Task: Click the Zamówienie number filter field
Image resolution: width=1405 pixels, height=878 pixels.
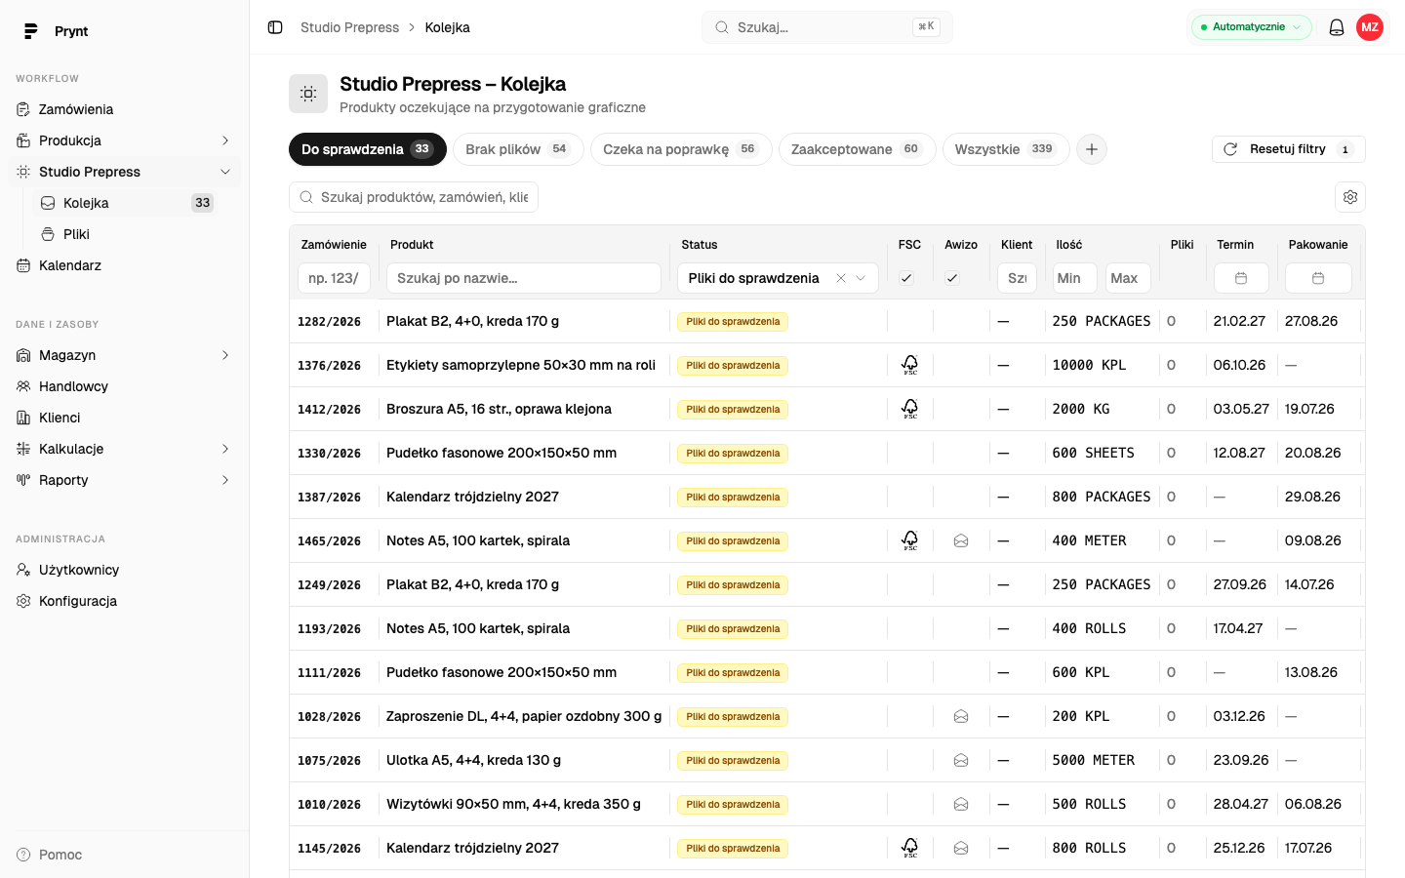Action: (334, 278)
